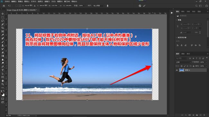Collapse the 变换 section in Properties
This screenshot has width=209, height=117.
pos(176,20)
